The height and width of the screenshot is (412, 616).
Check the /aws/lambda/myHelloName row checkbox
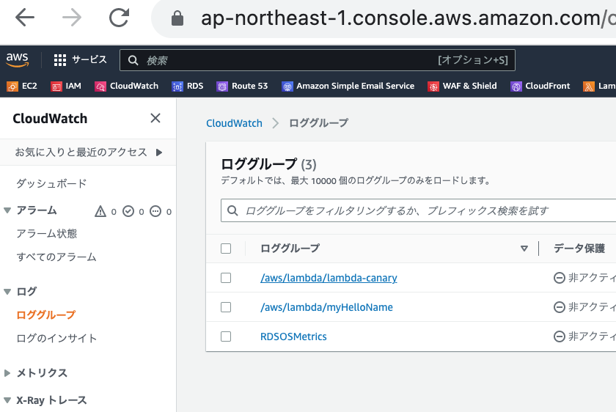point(226,307)
